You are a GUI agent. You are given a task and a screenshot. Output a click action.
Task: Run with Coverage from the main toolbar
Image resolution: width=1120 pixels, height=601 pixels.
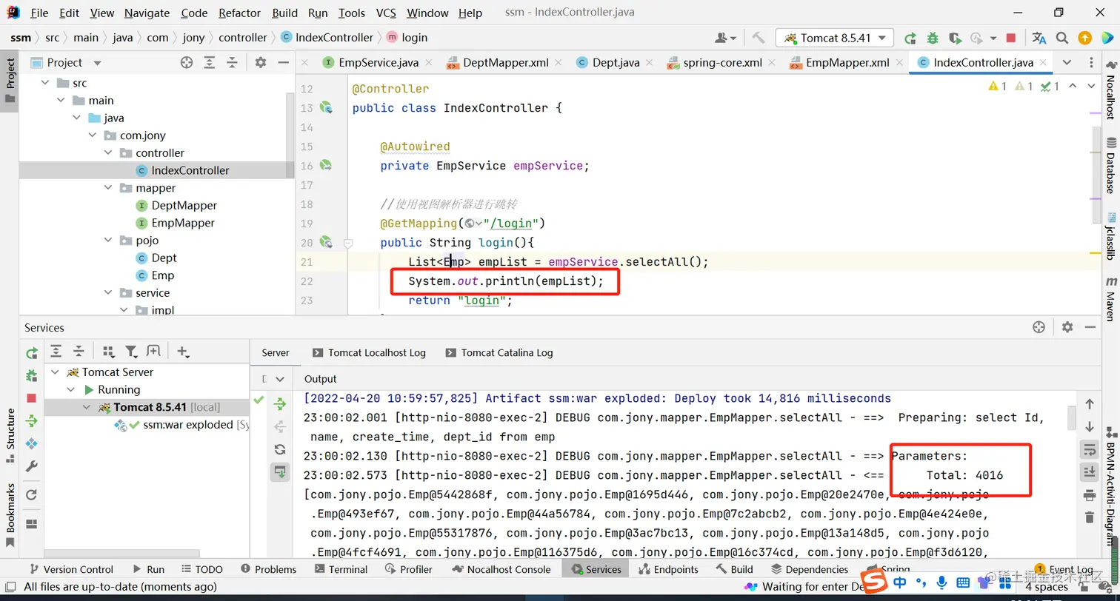click(x=955, y=38)
